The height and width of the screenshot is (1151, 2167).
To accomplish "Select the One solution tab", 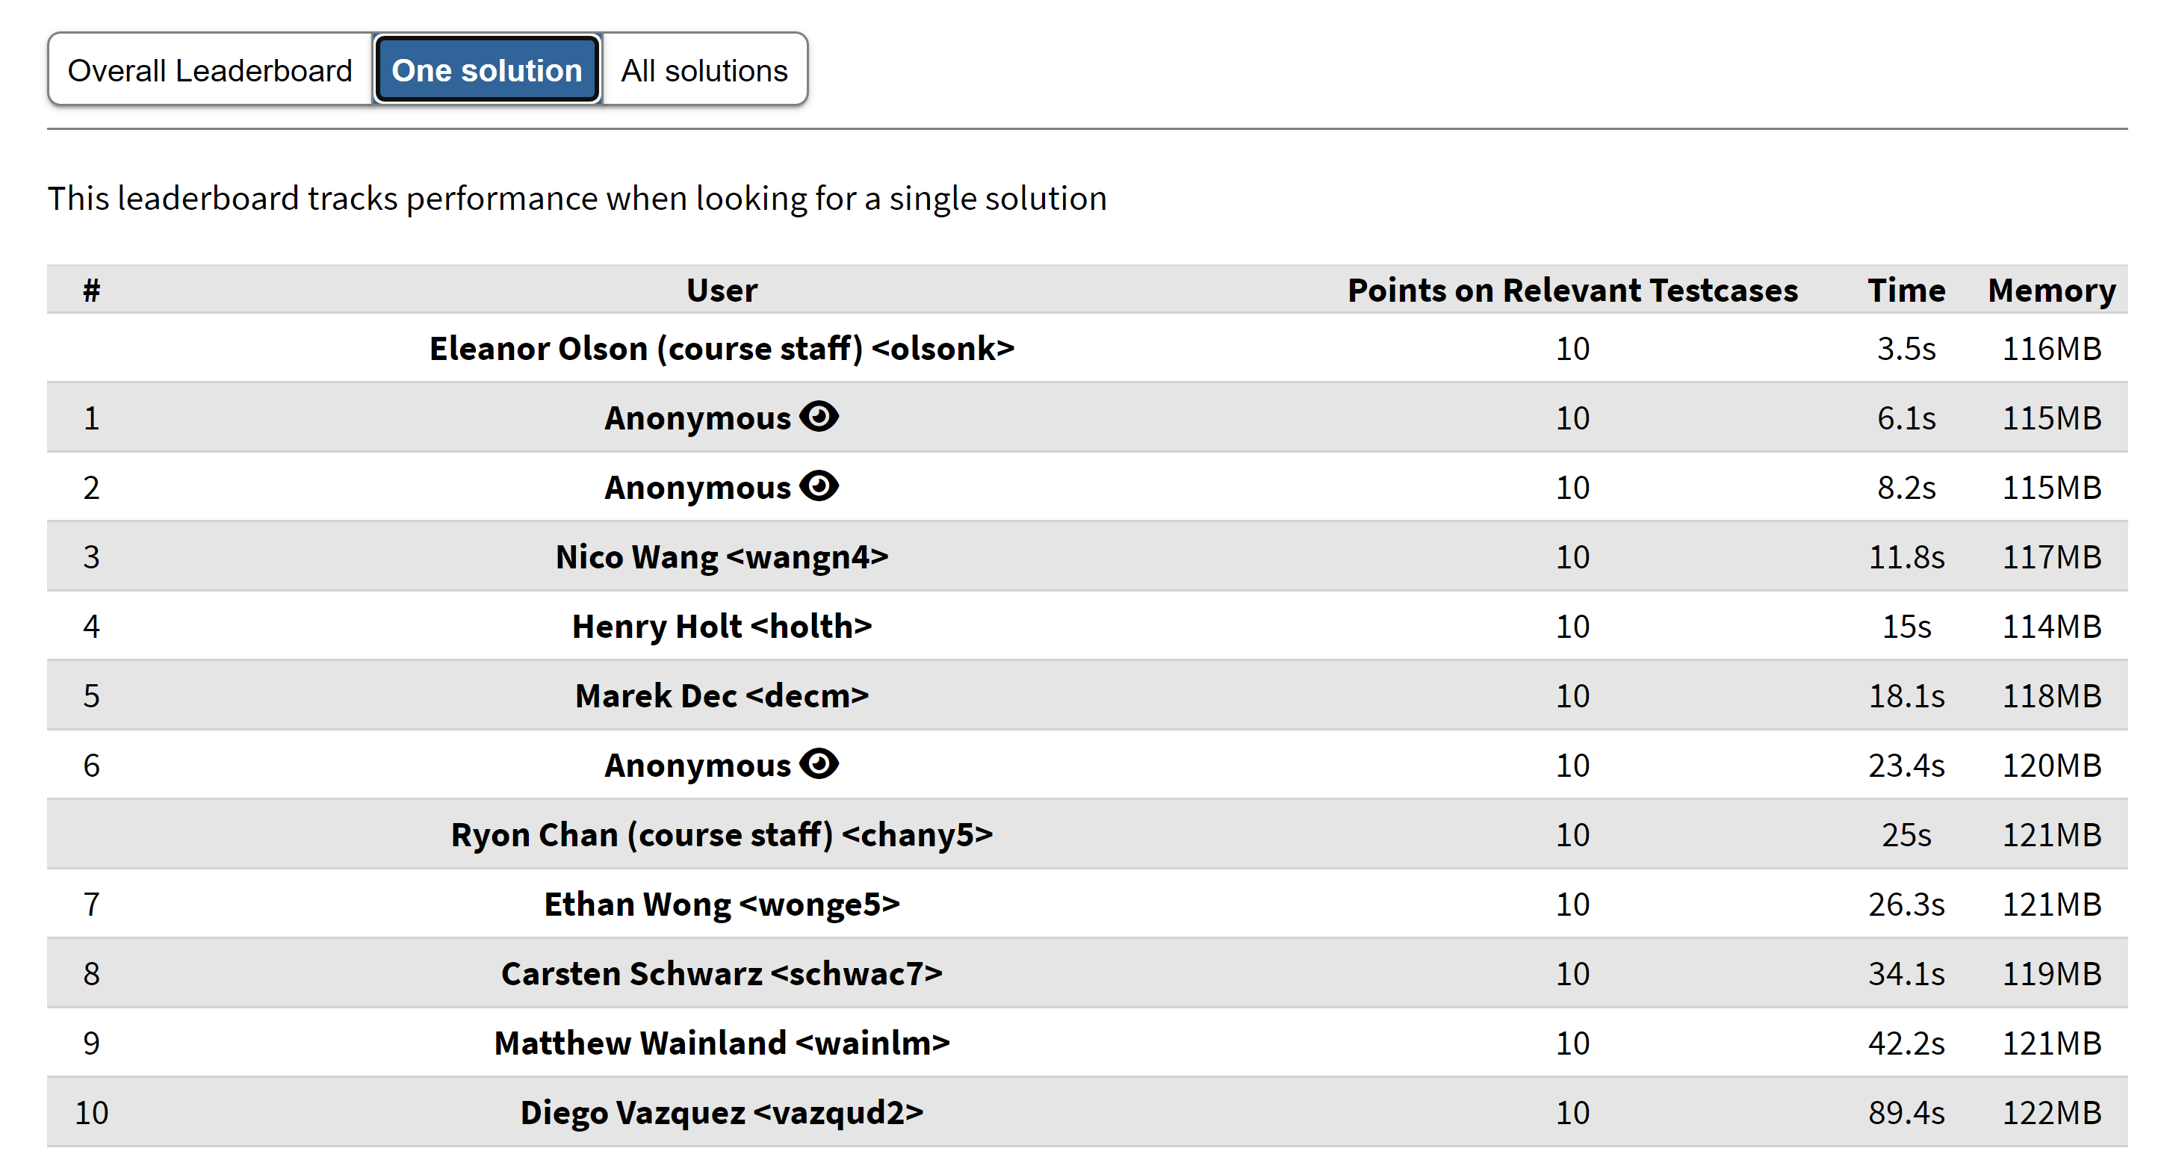I will point(487,69).
